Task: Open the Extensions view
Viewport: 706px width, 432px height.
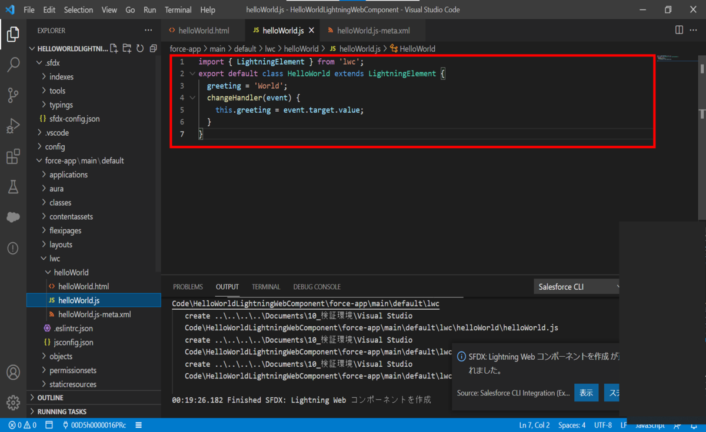Action: 13,156
